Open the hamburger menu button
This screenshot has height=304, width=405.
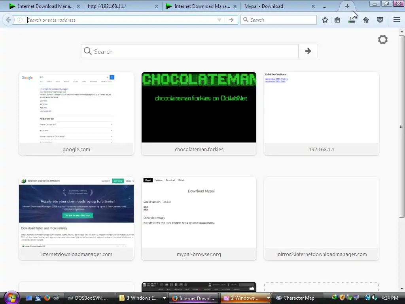[x=397, y=20]
